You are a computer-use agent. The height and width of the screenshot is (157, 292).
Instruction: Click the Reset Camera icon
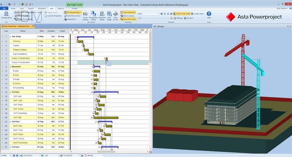click(85, 15)
